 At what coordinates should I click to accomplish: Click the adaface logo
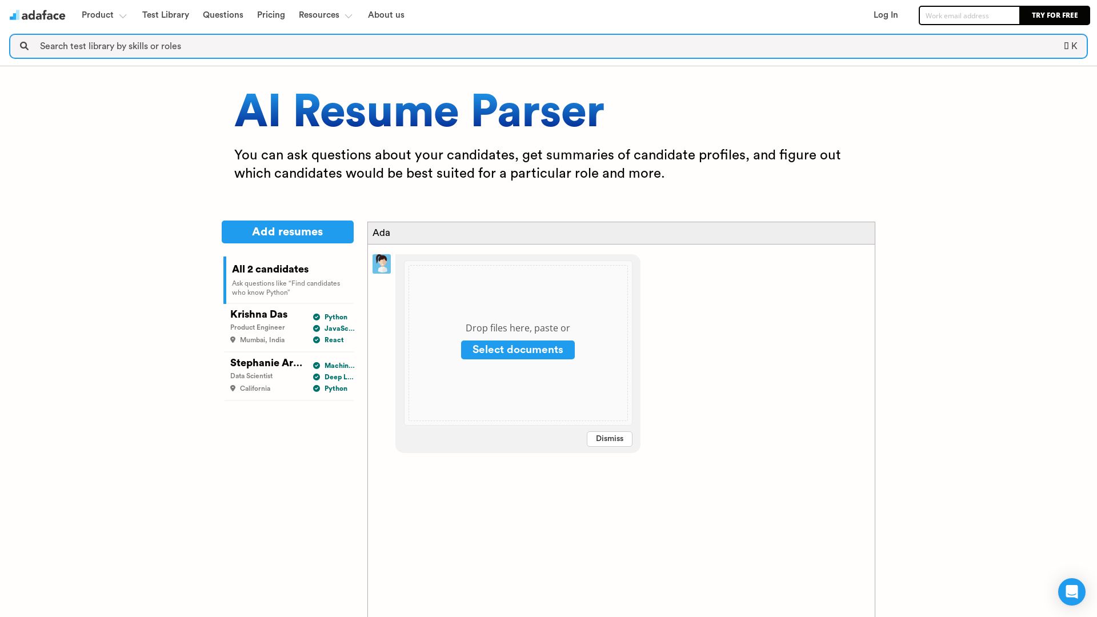click(37, 15)
